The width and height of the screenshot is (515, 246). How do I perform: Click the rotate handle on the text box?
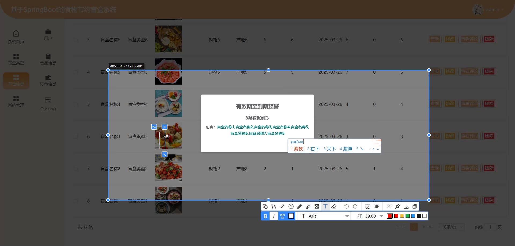coord(154,127)
